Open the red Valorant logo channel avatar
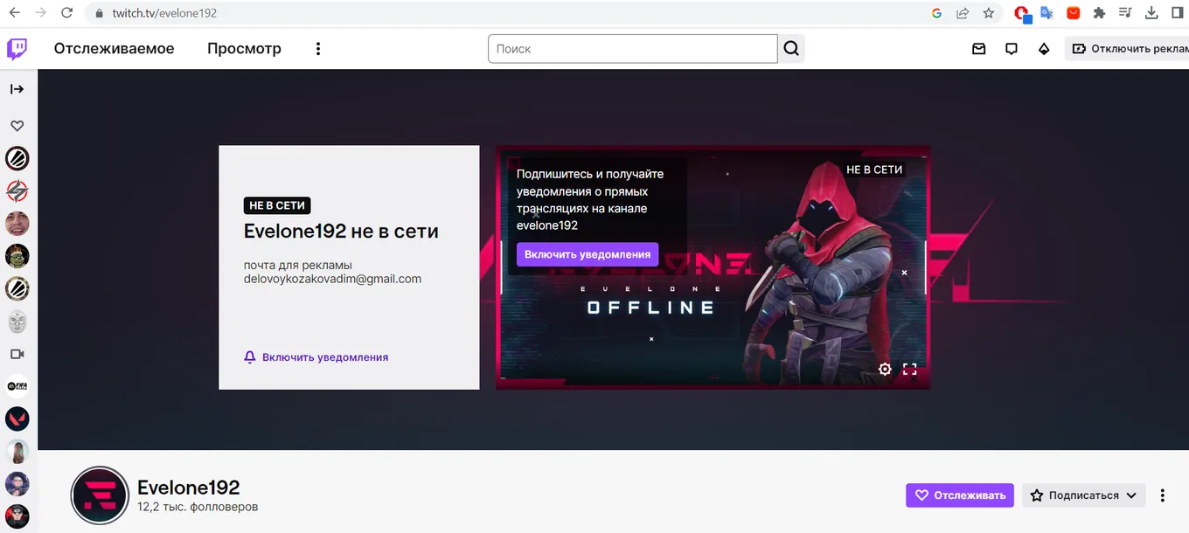This screenshot has height=533, width=1189. click(x=17, y=419)
